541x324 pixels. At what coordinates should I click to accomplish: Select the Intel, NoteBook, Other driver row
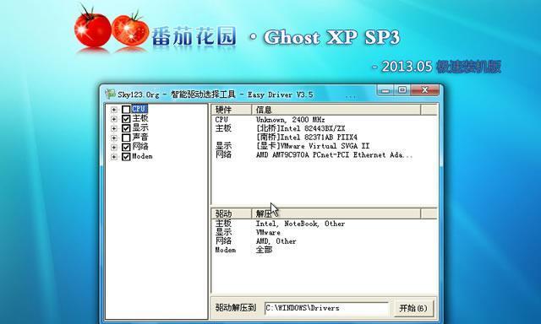coord(324,224)
